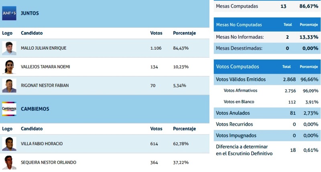Open Villa Fabio Horacio's candidate photo
Screen dimensions: 321x172
pos(9,144)
